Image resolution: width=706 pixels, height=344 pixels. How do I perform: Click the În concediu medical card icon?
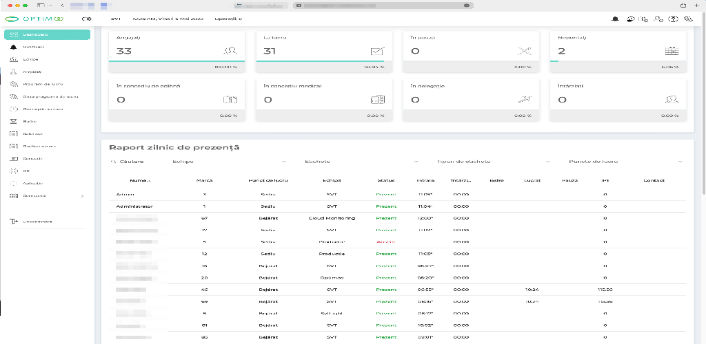click(x=377, y=100)
